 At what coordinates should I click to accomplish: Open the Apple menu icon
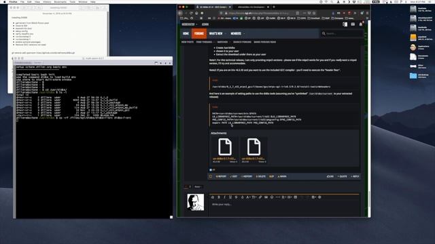click(5, 1)
